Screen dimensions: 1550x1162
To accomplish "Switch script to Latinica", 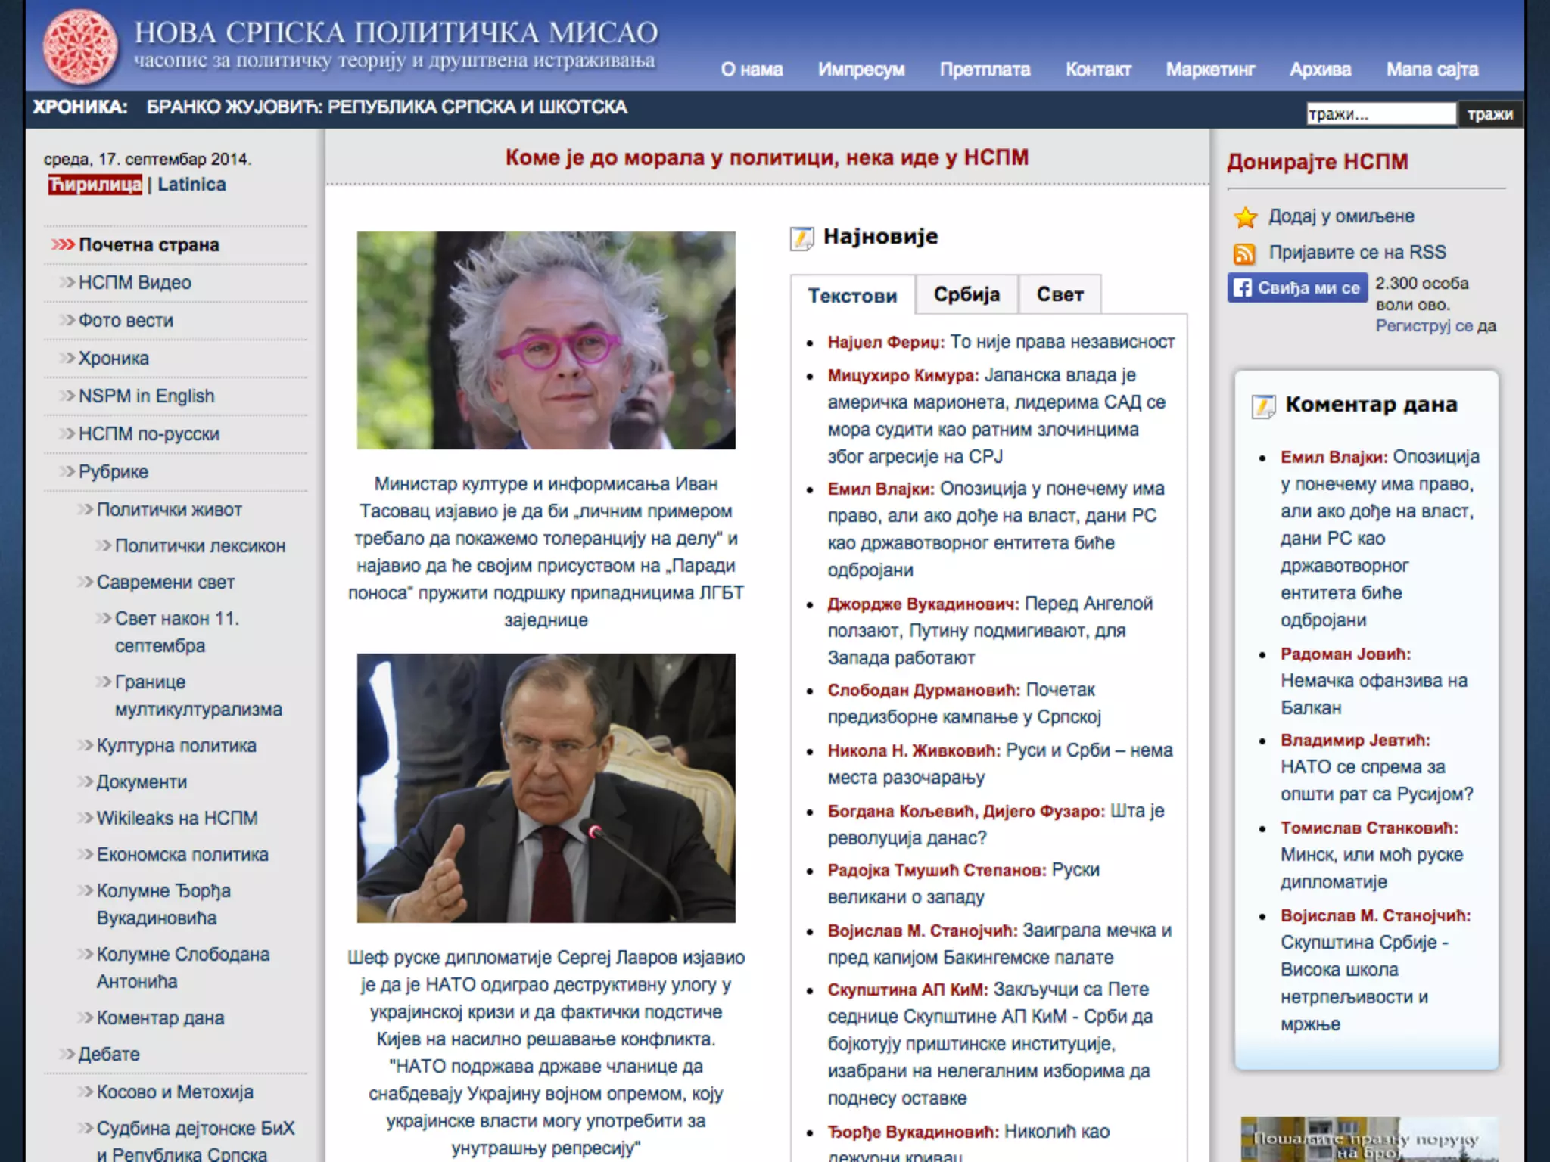I will point(191,185).
